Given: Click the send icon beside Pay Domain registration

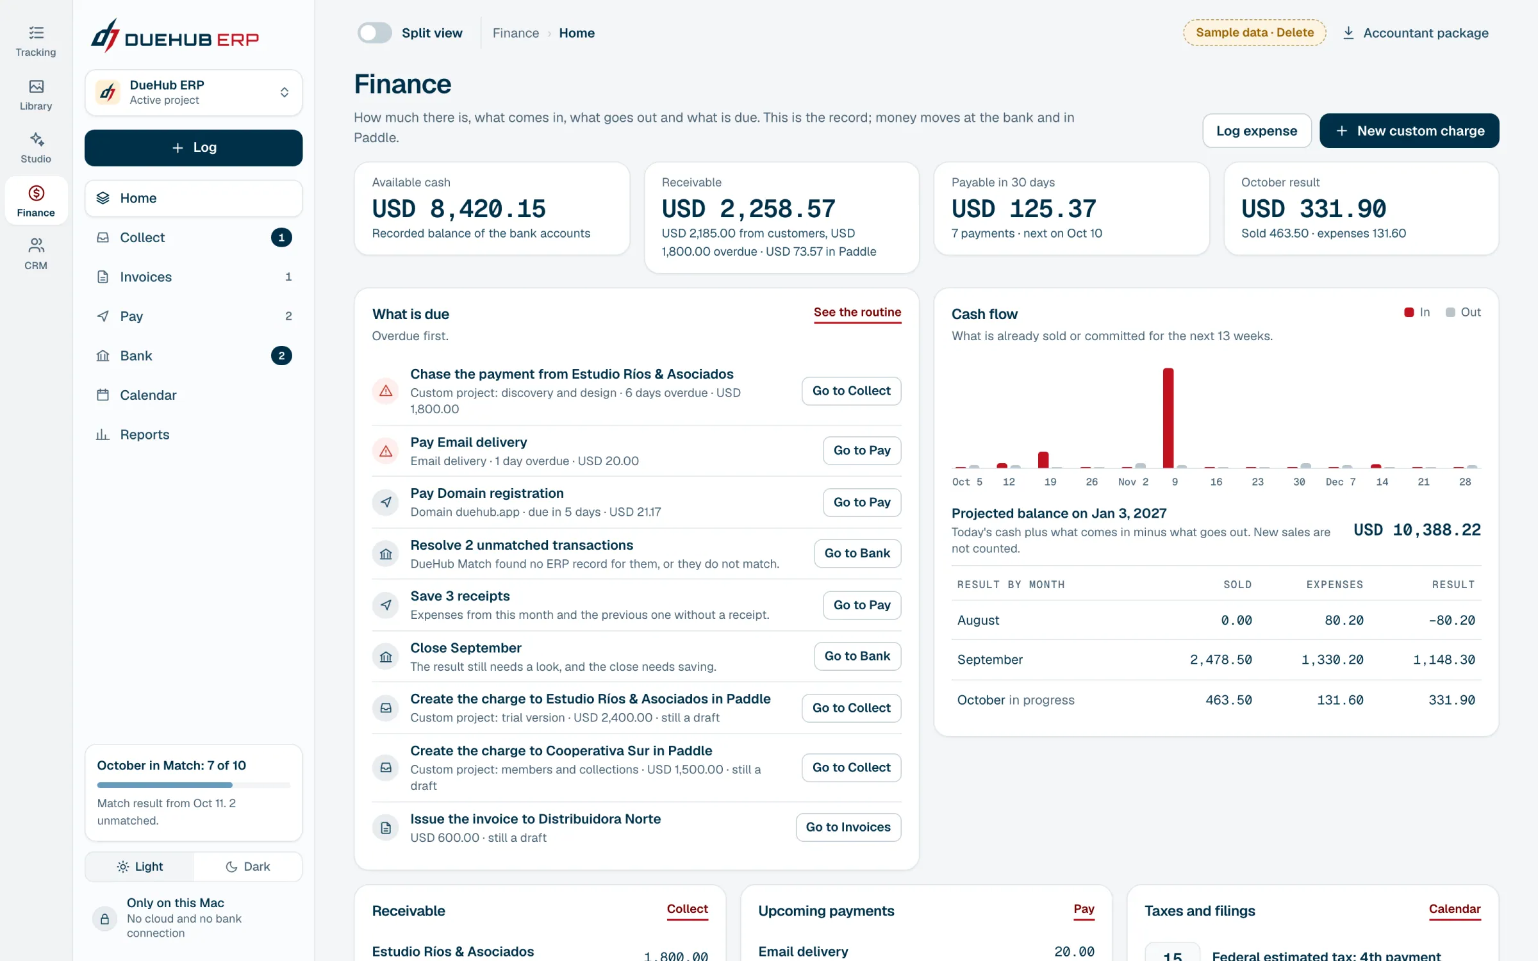Looking at the screenshot, I should (386, 502).
